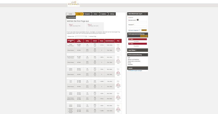Screen dimensions: 218x114
Task: Click the Rabatt (wenn anwendbar) line
Action: point(134,61)
